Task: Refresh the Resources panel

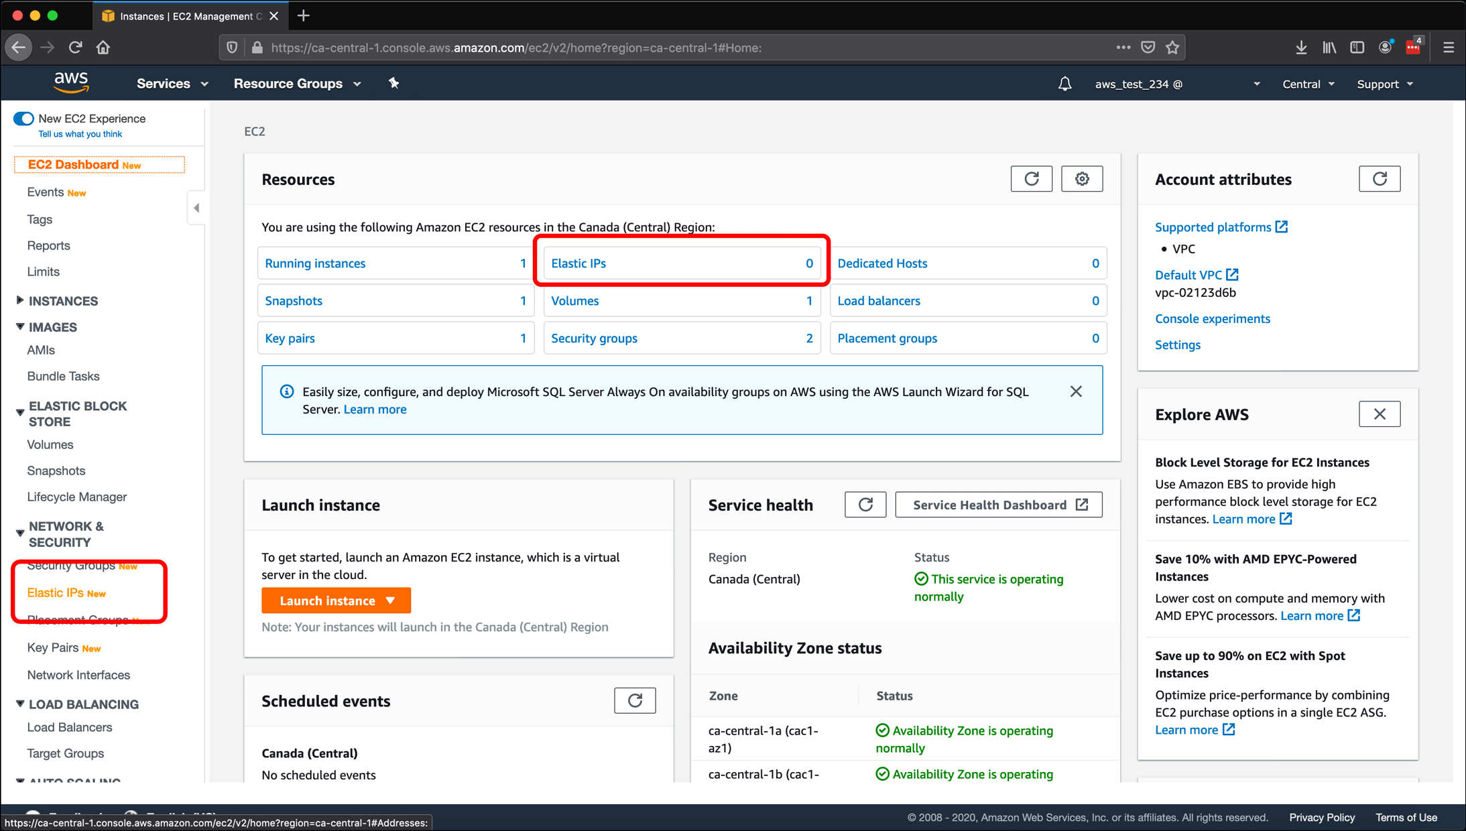Action: [x=1032, y=179]
